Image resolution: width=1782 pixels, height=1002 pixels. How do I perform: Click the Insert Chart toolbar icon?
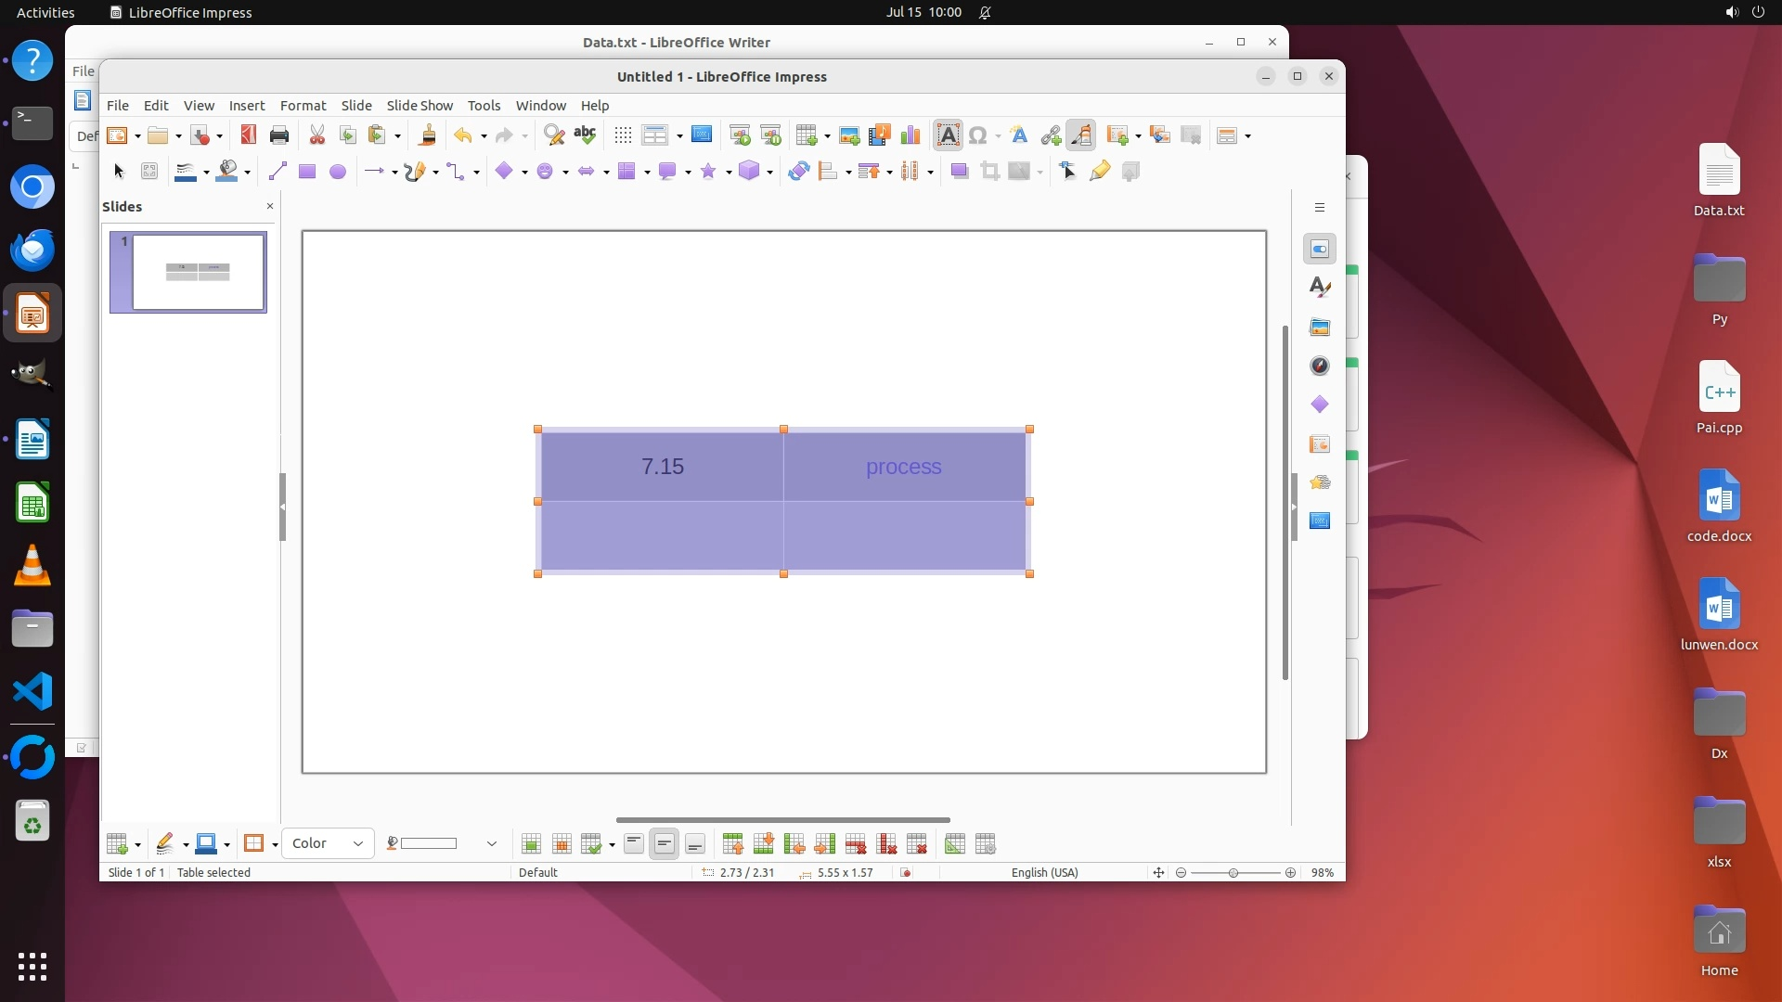coord(910,135)
